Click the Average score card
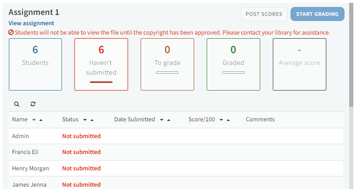This screenshot has height=189, width=358. tap(299, 64)
